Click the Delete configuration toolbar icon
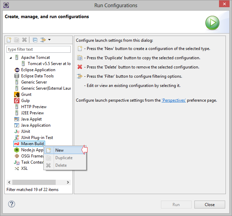 click(24, 40)
